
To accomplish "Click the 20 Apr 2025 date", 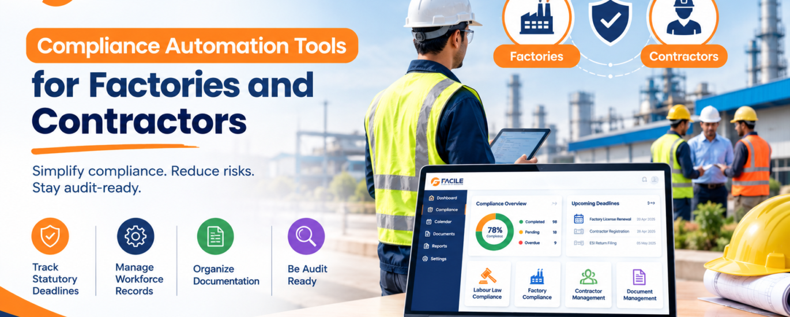I will click(x=646, y=220).
